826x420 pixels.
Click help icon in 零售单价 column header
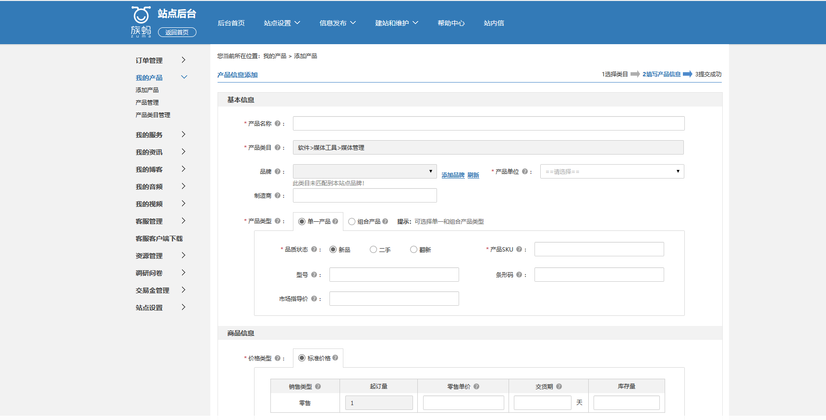click(x=476, y=386)
